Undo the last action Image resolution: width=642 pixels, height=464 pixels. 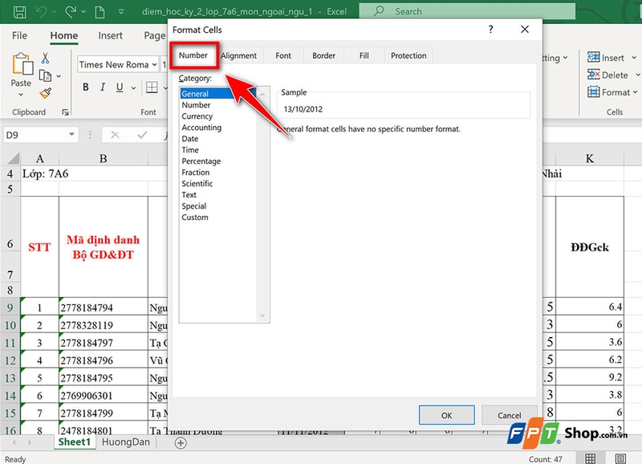(42, 10)
